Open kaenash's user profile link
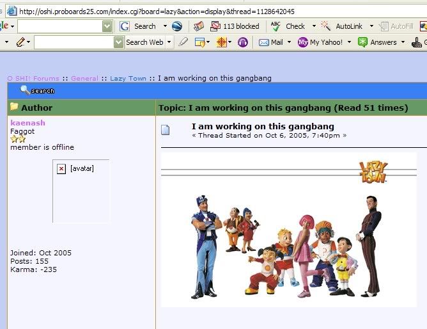Viewport: 427px width, 329px height. 27,123
